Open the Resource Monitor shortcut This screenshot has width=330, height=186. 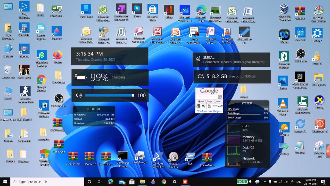pos(174,160)
